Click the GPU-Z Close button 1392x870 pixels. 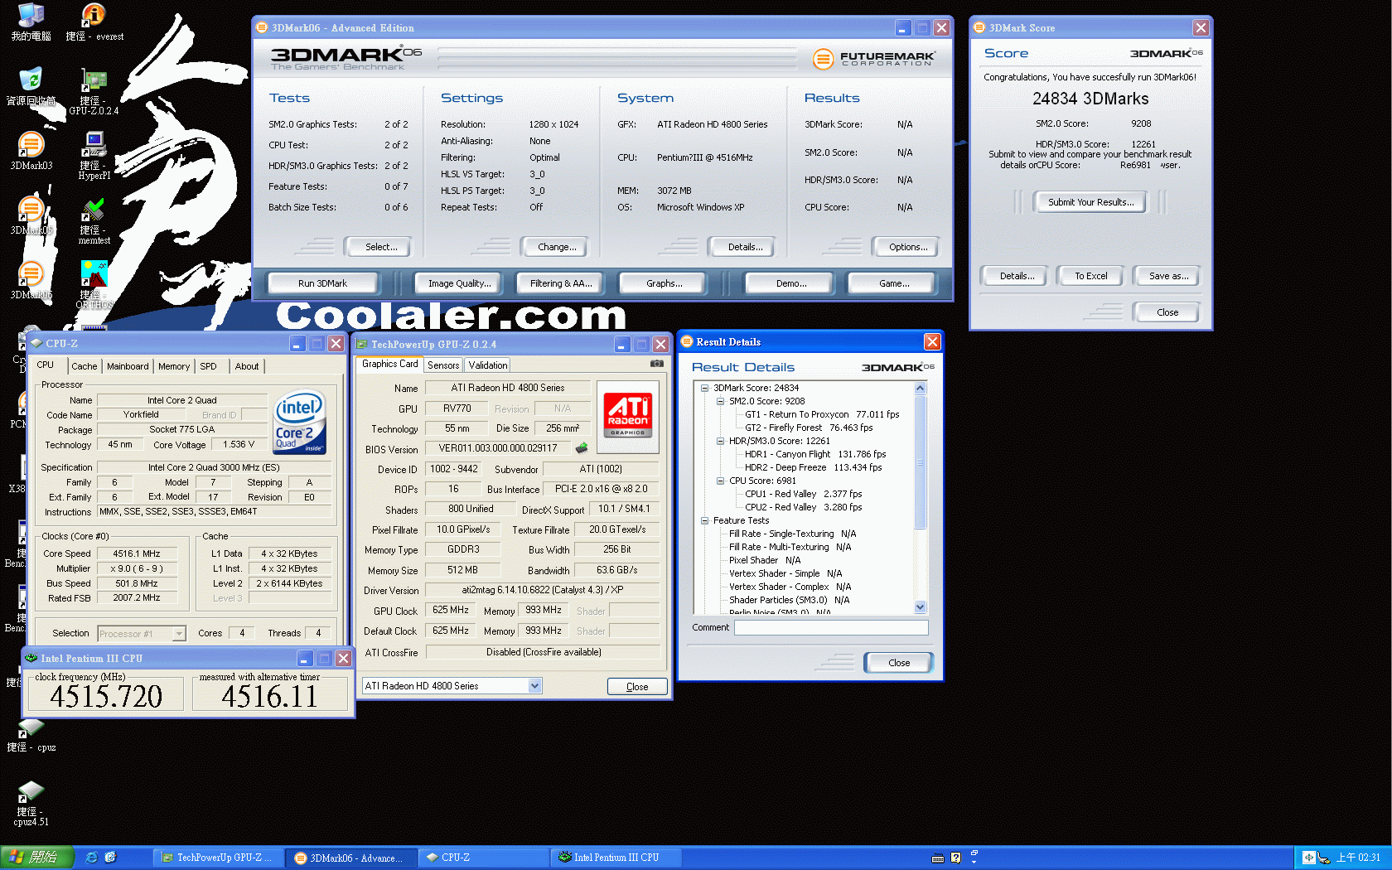[637, 687]
